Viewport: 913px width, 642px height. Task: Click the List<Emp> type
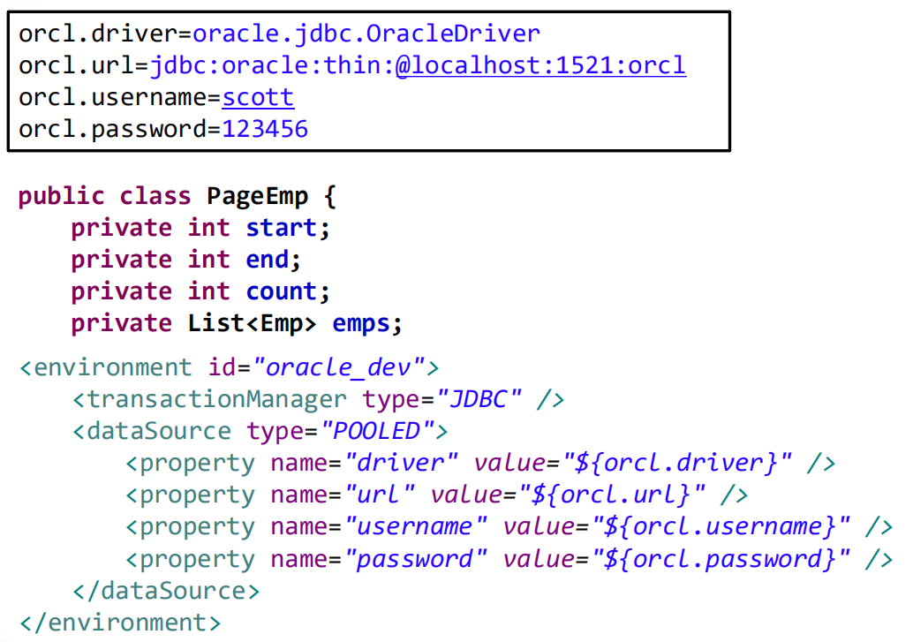coord(253,323)
